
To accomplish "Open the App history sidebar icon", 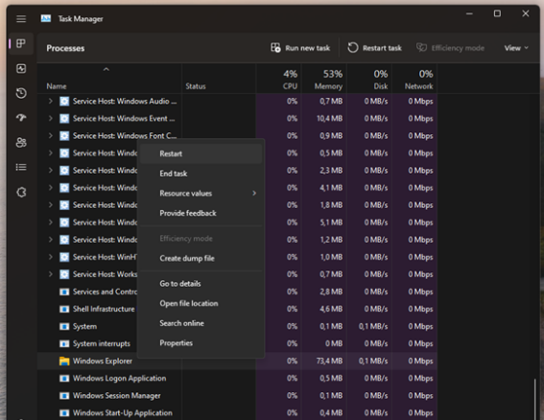I will point(21,93).
